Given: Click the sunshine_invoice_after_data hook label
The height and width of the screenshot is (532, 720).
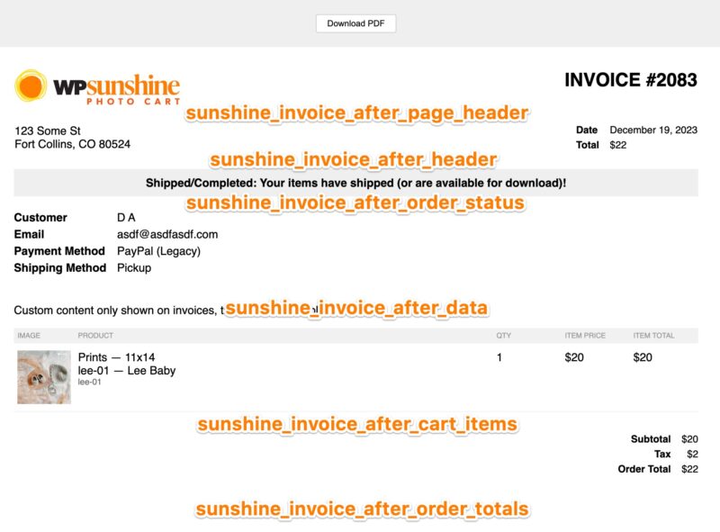Looking at the screenshot, I should (x=360, y=307).
